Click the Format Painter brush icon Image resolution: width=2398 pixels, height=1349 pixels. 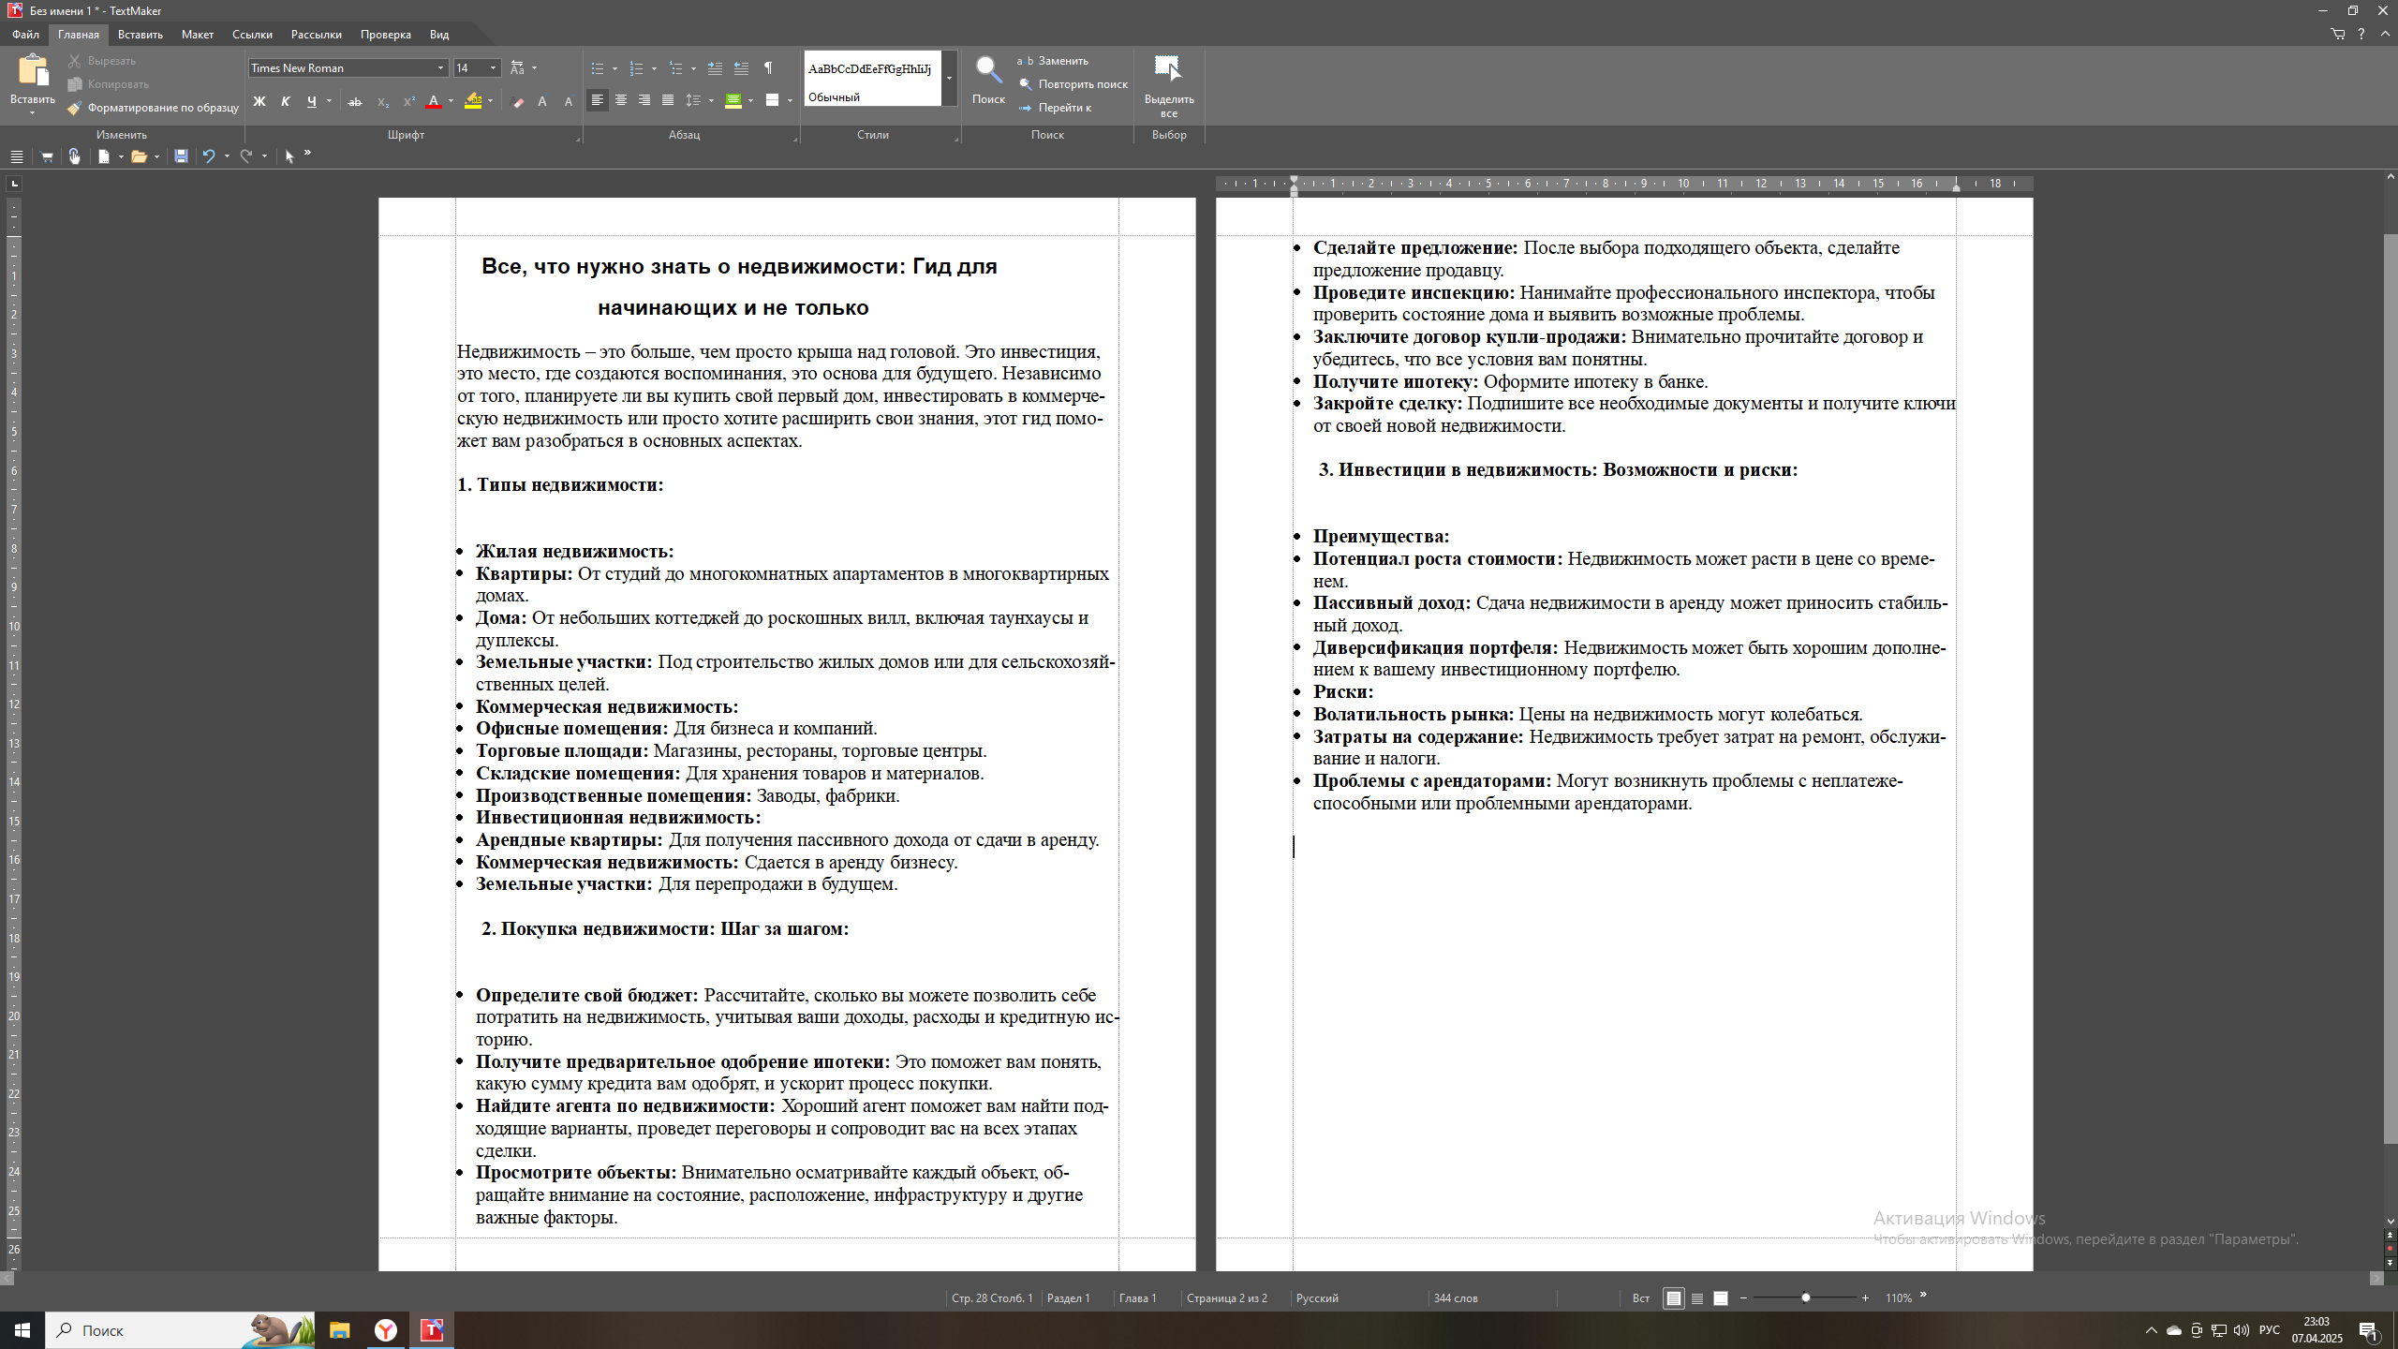pos(75,108)
